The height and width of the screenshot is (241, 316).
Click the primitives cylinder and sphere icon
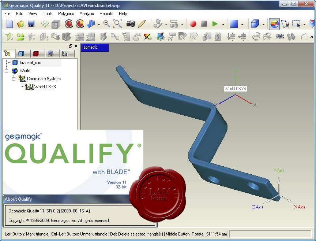point(174,24)
